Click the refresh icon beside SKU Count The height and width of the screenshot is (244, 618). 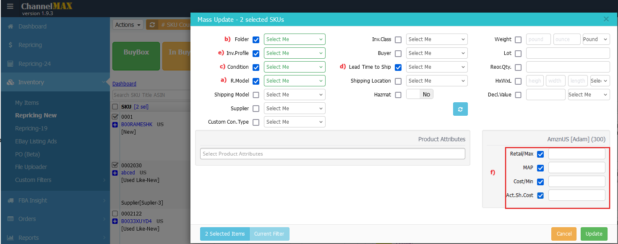[x=152, y=25]
